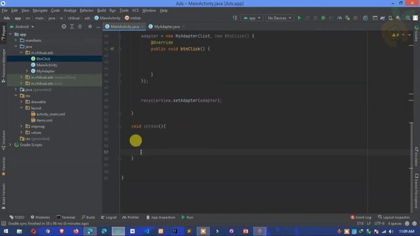Open the Event Log panel
The height and width of the screenshot is (236, 420).
pyautogui.click(x=361, y=217)
